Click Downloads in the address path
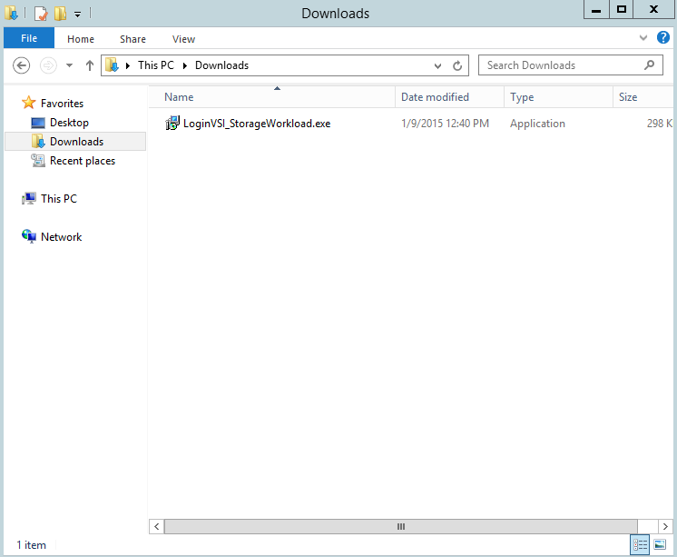The width and height of the screenshot is (677, 557). click(222, 65)
